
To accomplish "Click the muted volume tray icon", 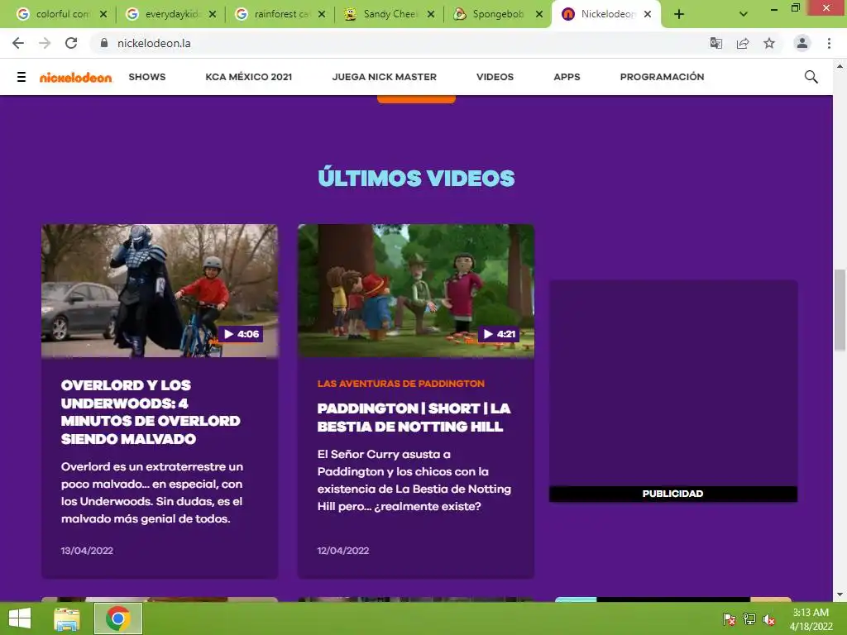I will pyautogui.click(x=769, y=619).
